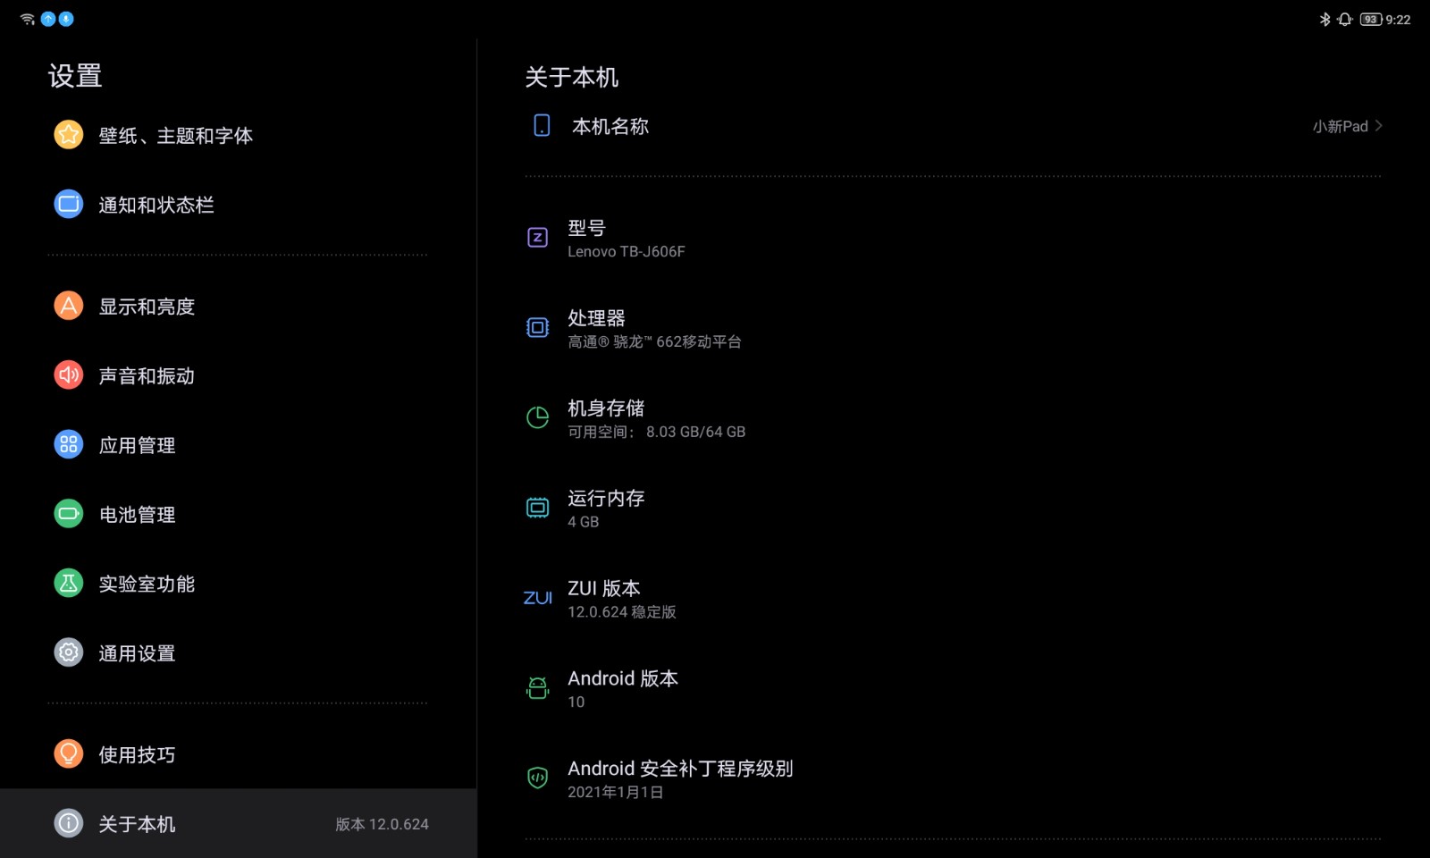This screenshot has width=1430, height=858.
Task: Click the general settings gear icon
Action: 69,652
